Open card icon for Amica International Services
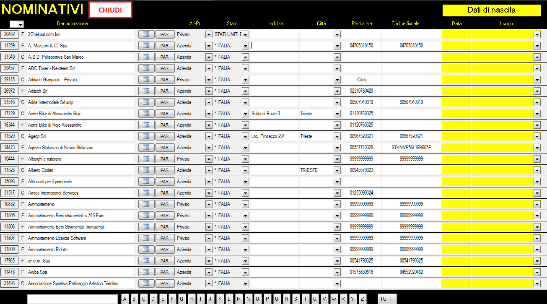This screenshot has width=547, height=304. click(146, 193)
